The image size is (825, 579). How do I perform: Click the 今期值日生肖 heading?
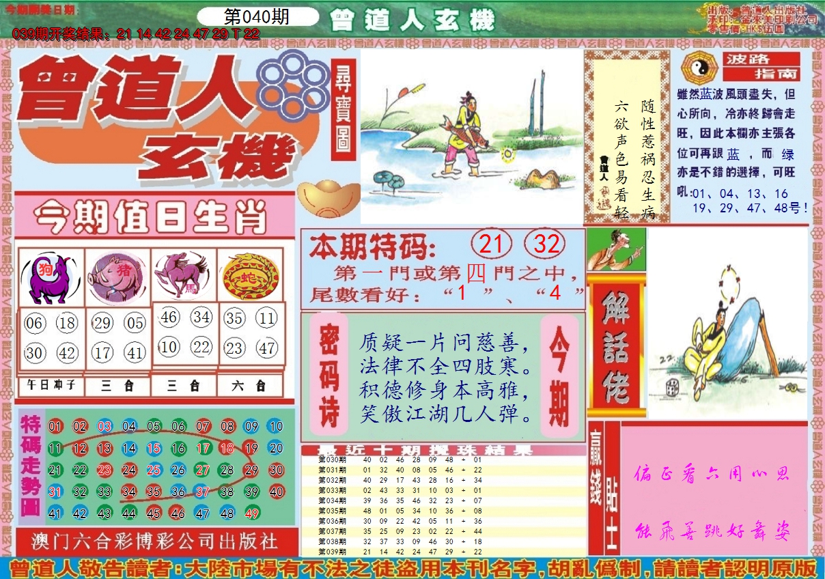tap(150, 218)
